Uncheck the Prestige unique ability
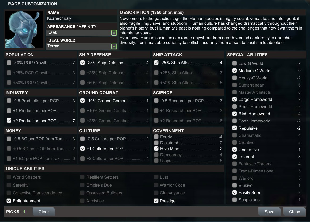 point(156,201)
